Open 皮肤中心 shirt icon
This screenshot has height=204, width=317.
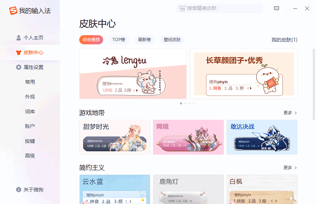tap(19, 53)
